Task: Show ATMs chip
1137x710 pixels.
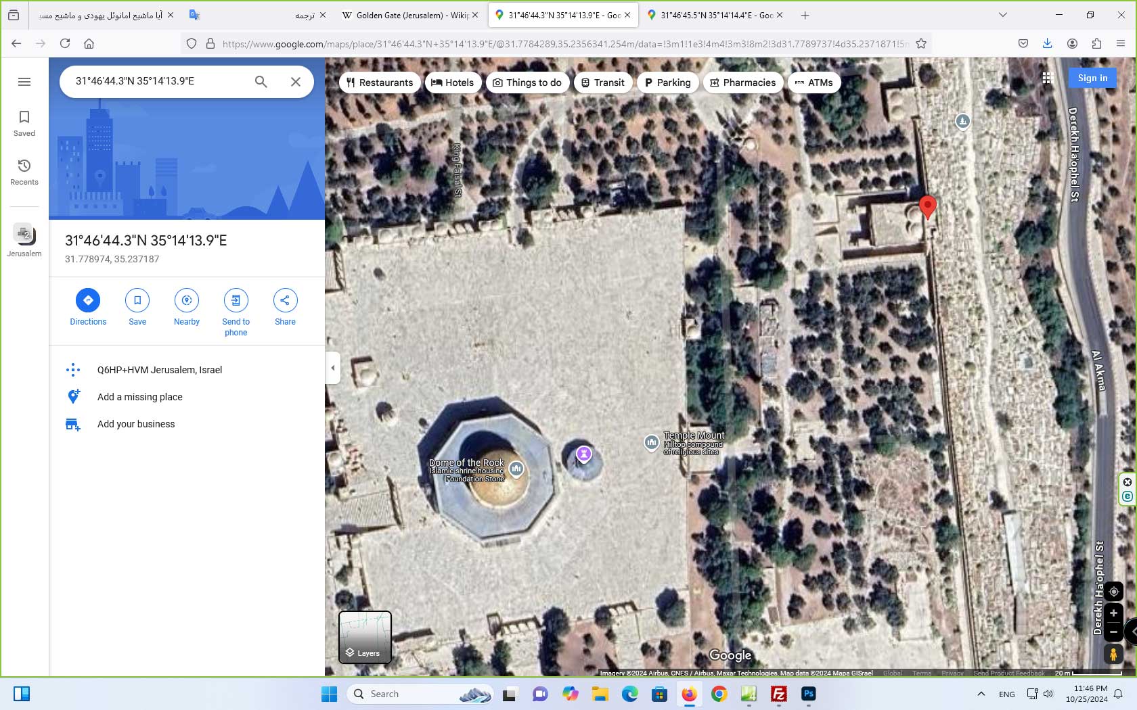Action: (814, 82)
